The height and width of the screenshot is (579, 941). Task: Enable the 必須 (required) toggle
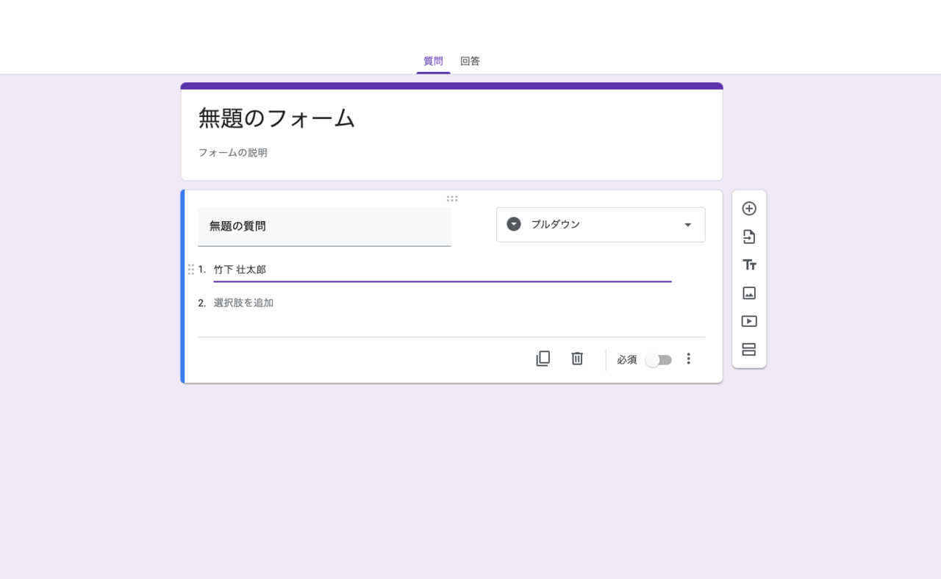point(658,359)
